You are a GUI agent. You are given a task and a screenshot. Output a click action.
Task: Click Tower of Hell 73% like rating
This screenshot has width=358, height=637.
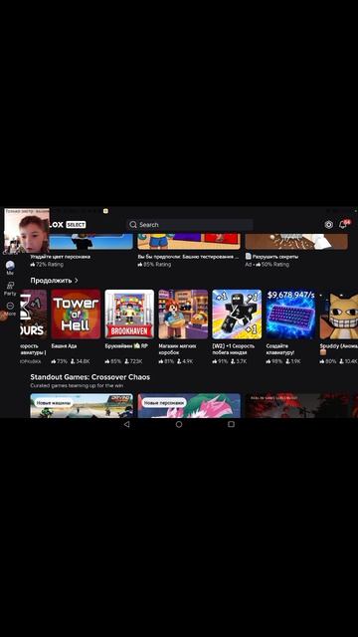tap(60, 361)
